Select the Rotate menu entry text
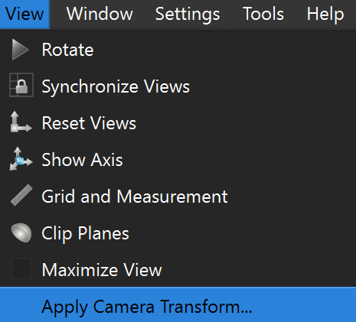 point(67,50)
